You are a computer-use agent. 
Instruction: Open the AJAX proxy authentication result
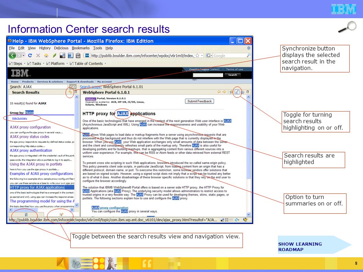click(x=31, y=150)
